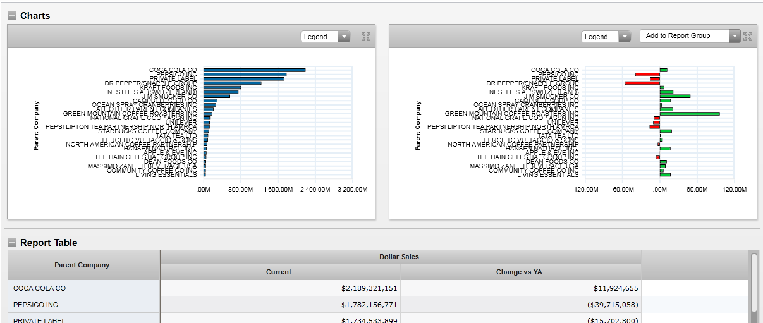Viewport: 763px width, 323px height.
Task: Click the Change vs YA column header
Action: [521, 272]
